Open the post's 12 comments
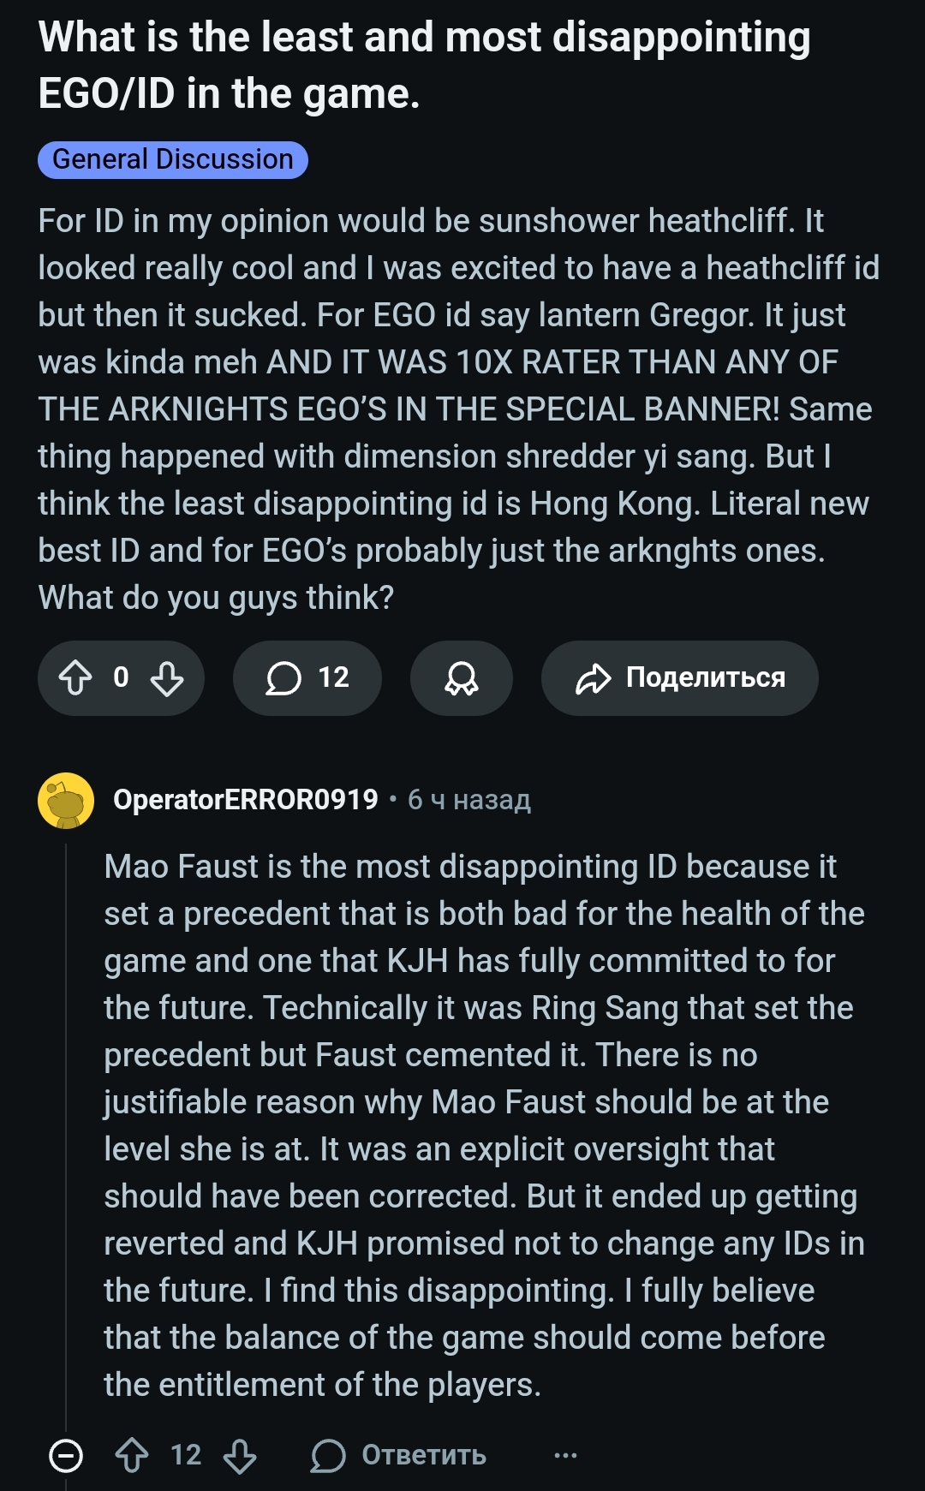Image resolution: width=925 pixels, height=1491 pixels. pyautogui.click(x=307, y=678)
